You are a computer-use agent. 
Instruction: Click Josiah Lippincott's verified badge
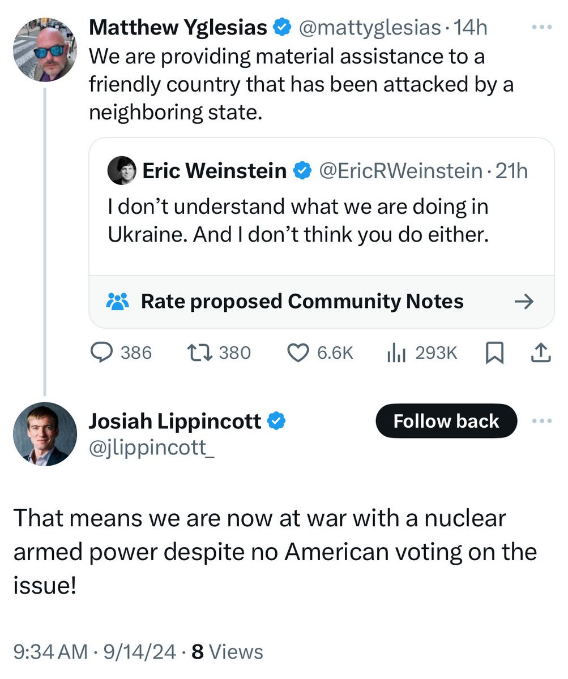[x=276, y=421]
